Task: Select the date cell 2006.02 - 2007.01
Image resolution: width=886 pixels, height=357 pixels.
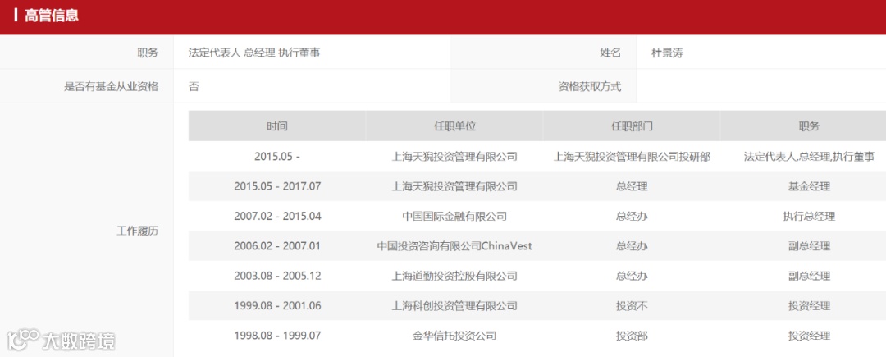Action: [277, 246]
